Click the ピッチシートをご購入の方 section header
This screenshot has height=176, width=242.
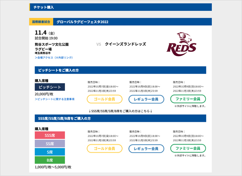click(120, 70)
